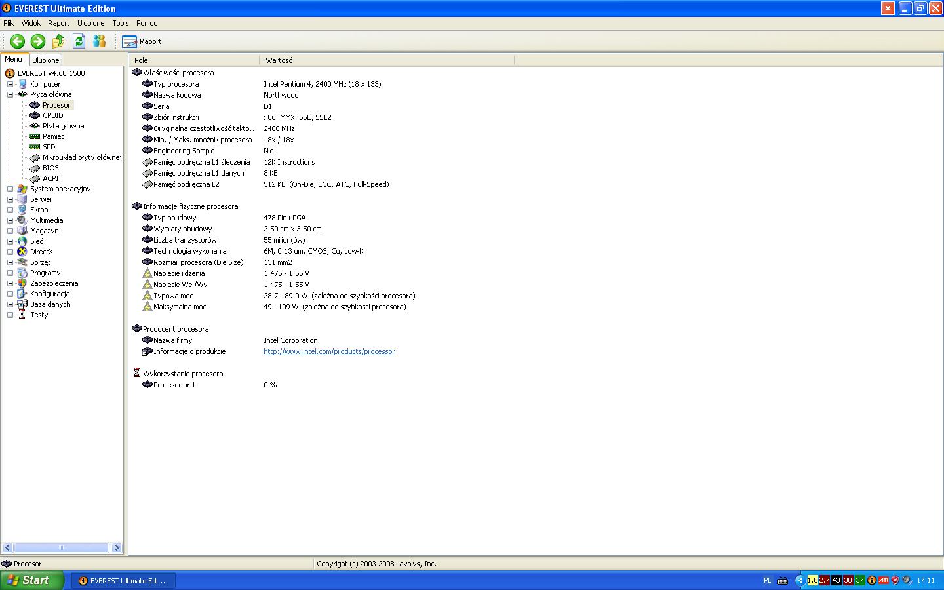The image size is (944, 590).
Task: Click the keyboard icon in the system tray
Action: click(783, 580)
